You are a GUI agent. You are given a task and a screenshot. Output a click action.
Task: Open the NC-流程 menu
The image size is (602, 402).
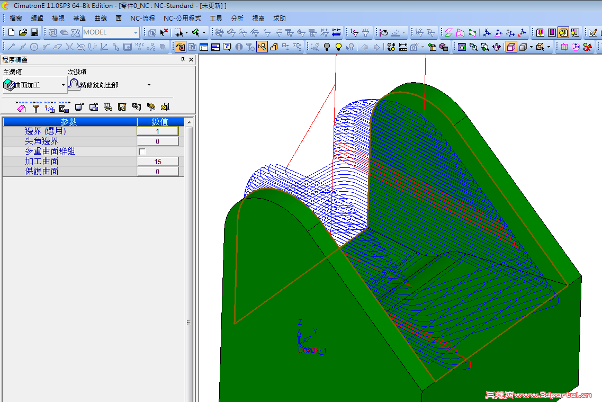(142, 18)
